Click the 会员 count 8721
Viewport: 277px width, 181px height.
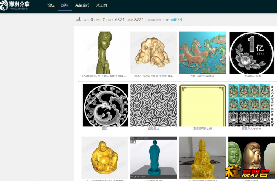click(139, 20)
